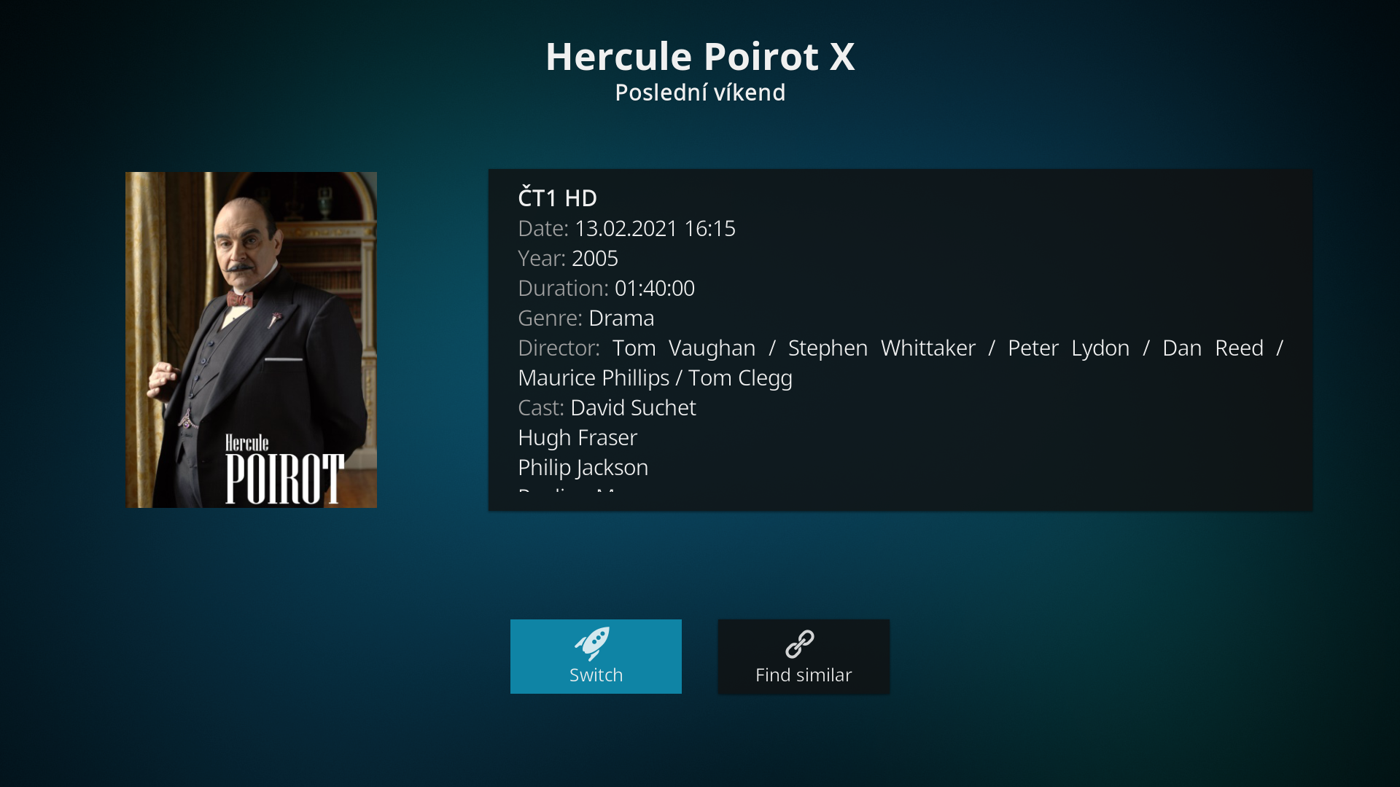Click the Hercule Poirot X title
Viewport: 1400px width, 787px height.
pyautogui.click(x=700, y=56)
